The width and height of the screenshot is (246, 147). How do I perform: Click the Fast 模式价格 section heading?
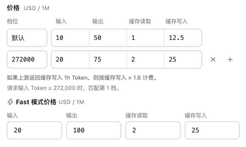pyautogui.click(x=36, y=102)
